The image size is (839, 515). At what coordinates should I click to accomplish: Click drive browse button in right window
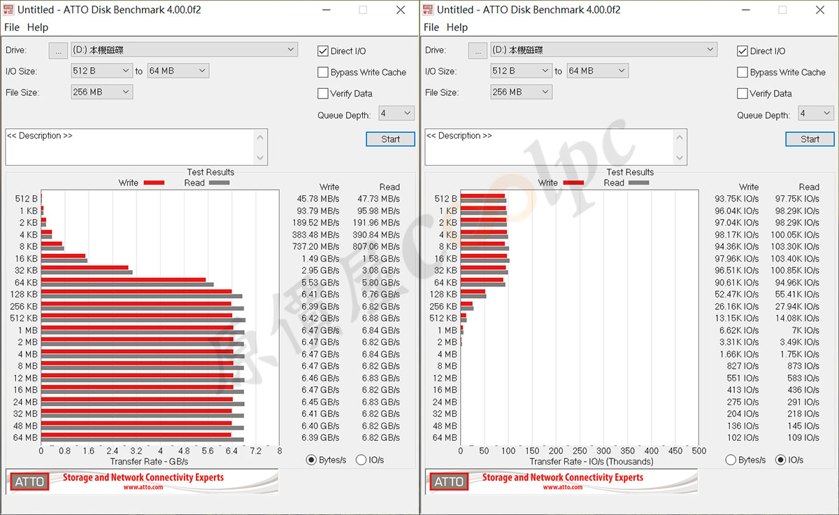[478, 50]
